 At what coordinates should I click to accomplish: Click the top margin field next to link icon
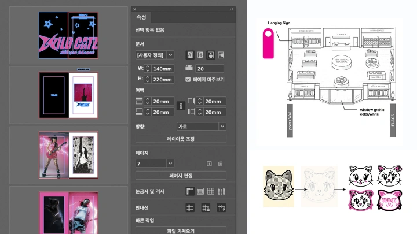coord(163,101)
